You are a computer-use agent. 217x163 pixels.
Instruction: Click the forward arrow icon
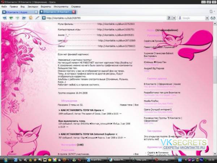click(17, 18)
